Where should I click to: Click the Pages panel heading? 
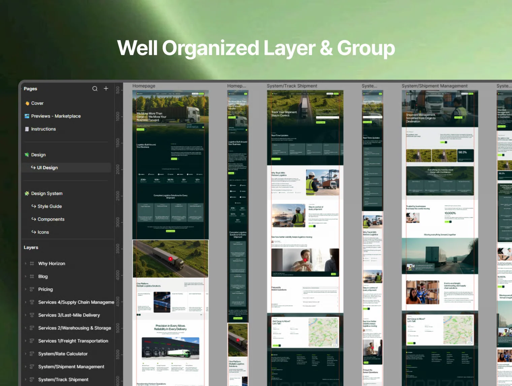30,89
